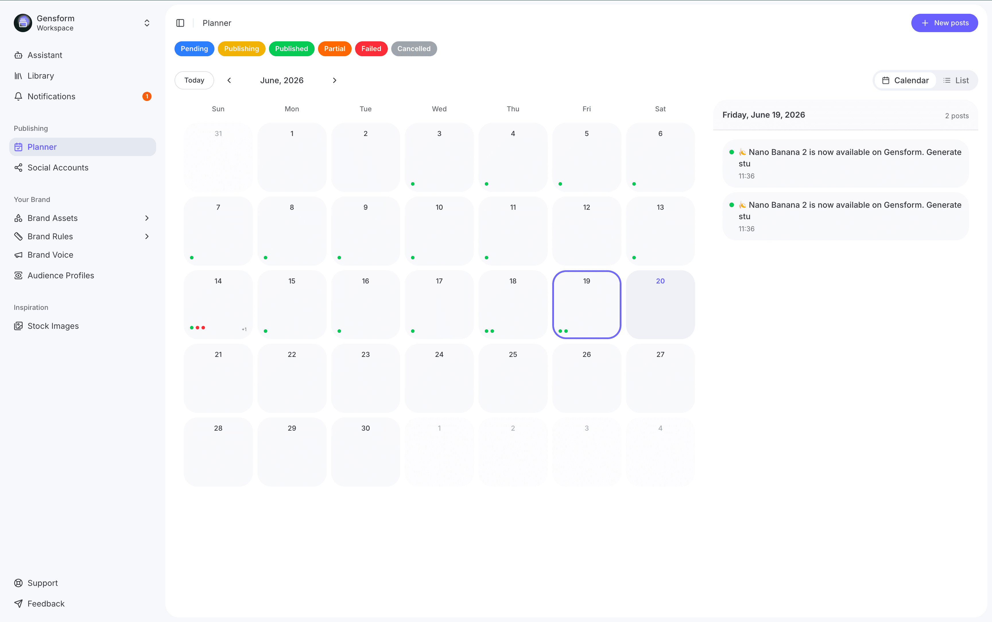Select June 18 with two posts

click(x=513, y=304)
